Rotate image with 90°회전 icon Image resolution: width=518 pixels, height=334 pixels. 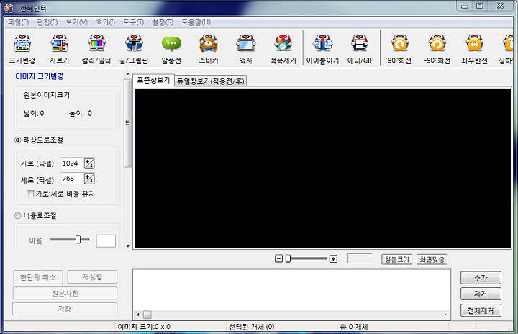tap(400, 49)
